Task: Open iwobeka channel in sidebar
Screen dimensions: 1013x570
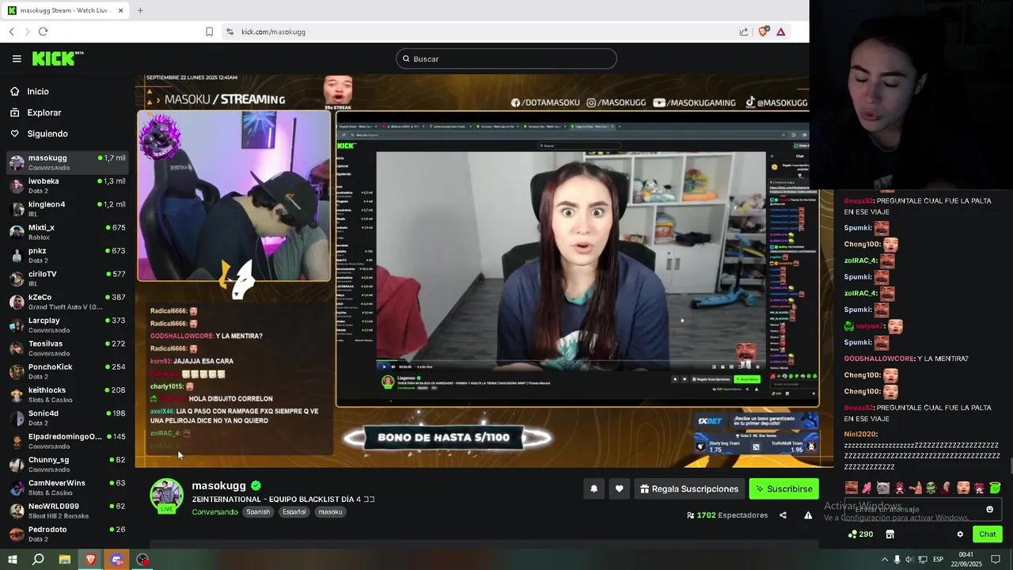Action: point(67,185)
